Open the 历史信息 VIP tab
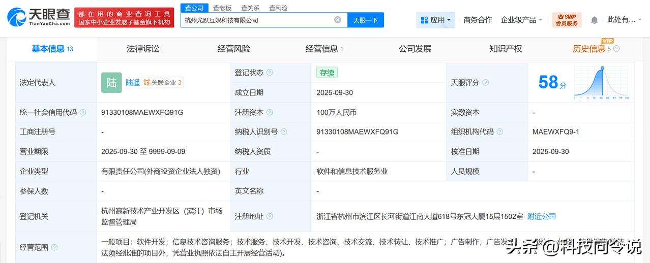Viewport: 650px width, 263px height. (x=592, y=49)
